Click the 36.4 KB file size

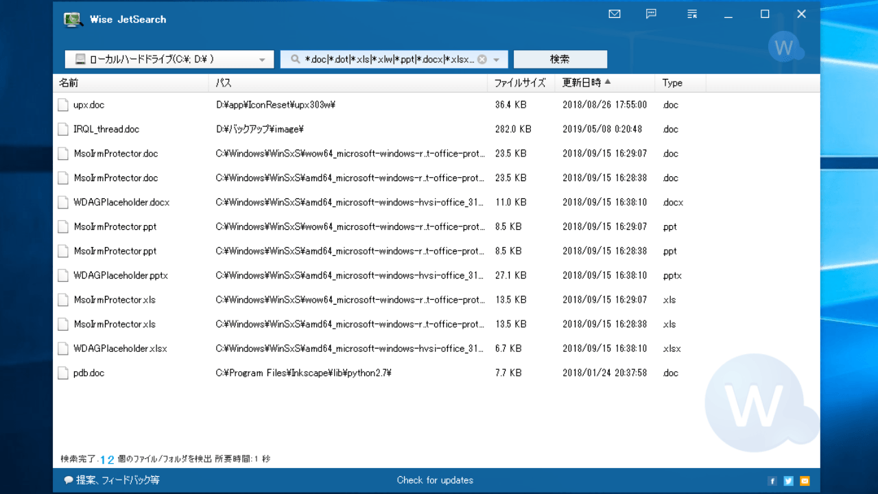click(511, 105)
